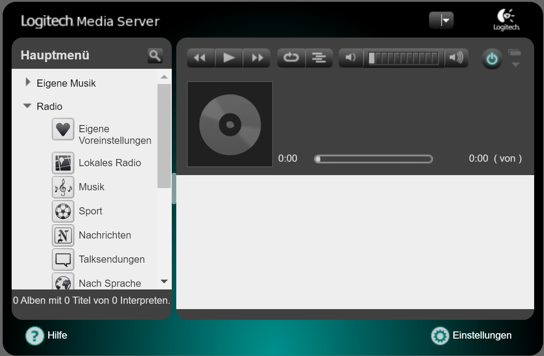The image size is (544, 356).
Task: Open the Sport radio category
Action: pos(91,211)
